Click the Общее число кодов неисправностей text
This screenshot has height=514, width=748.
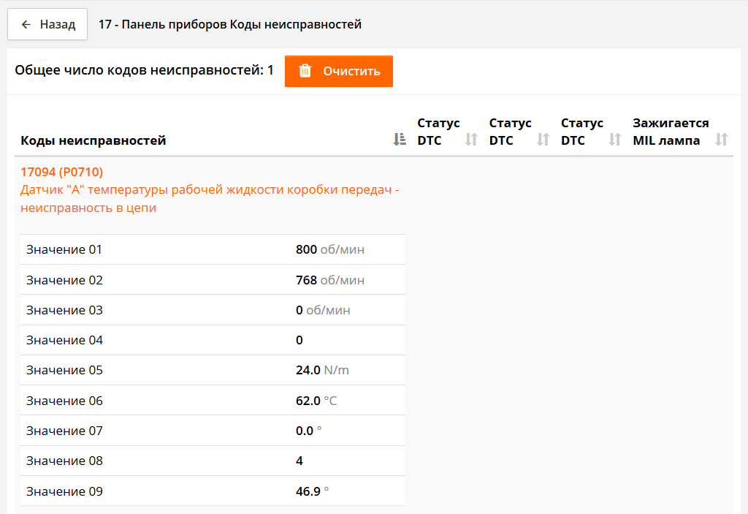click(144, 71)
